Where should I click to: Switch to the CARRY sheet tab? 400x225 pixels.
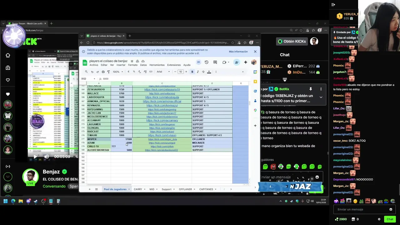(138, 189)
